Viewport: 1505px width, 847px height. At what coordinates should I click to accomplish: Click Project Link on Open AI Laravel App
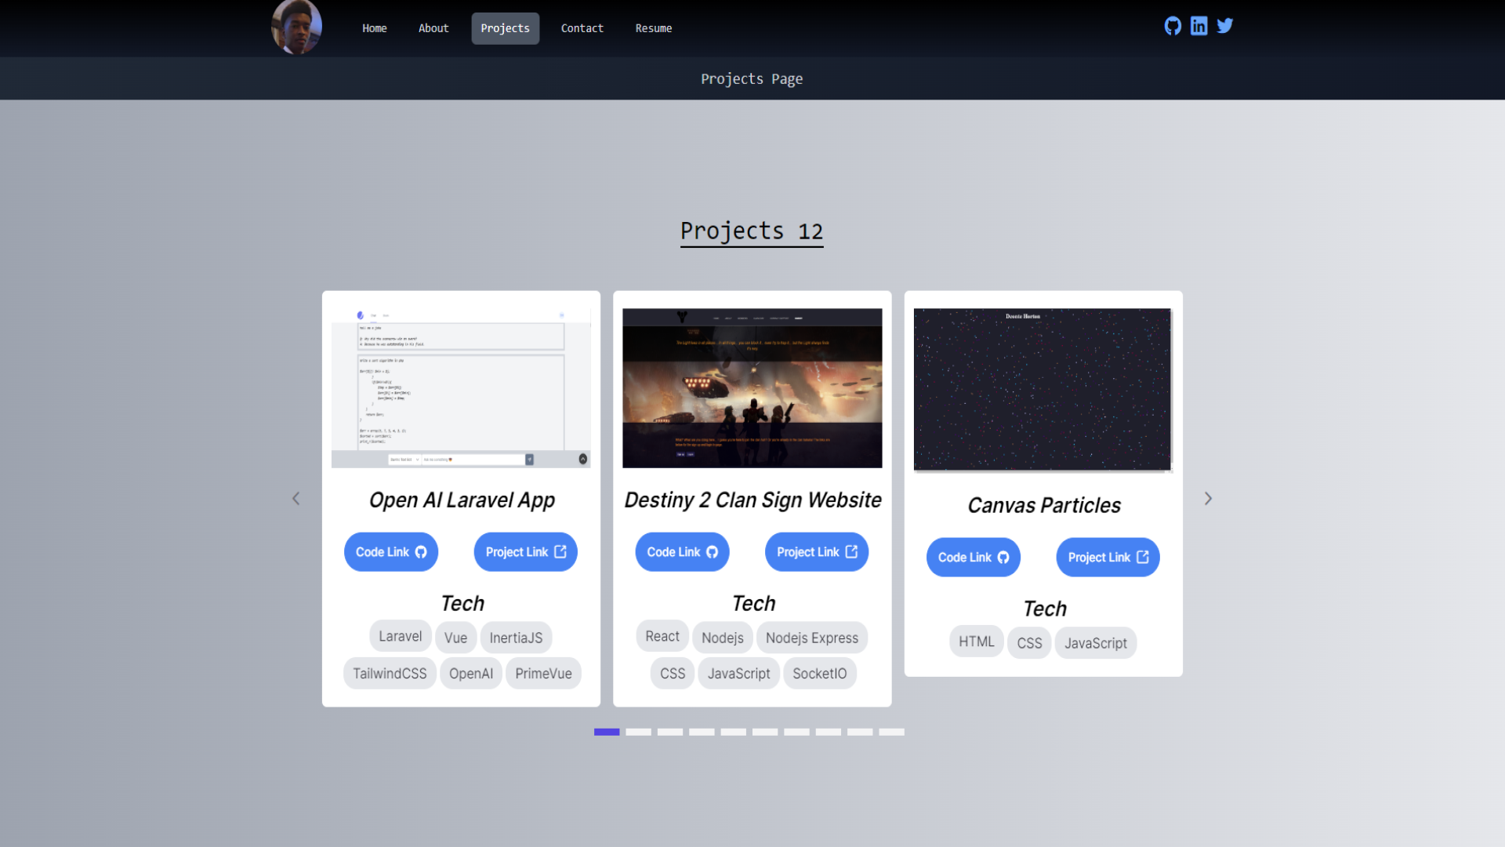(x=524, y=551)
